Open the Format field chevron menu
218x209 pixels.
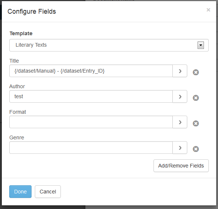click(x=180, y=122)
